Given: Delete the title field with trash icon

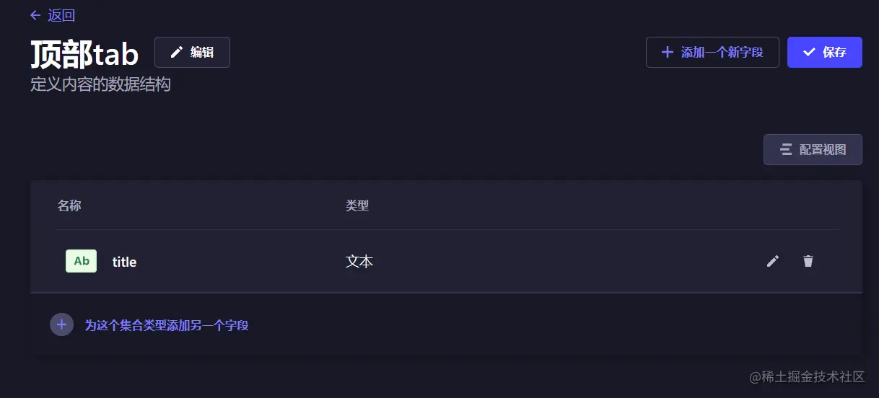Looking at the screenshot, I should click(x=808, y=261).
